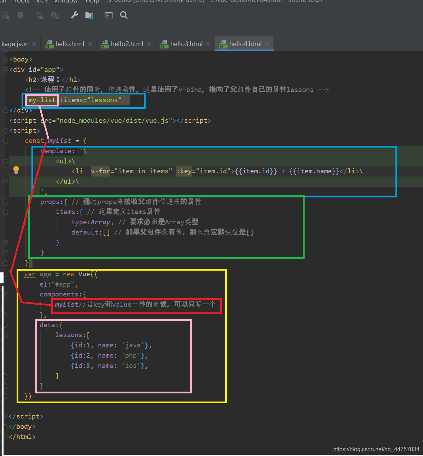The width and height of the screenshot is (423, 456).
Task: Collapse the items:{ fold marker
Action: pyautogui.click(x=6, y=212)
